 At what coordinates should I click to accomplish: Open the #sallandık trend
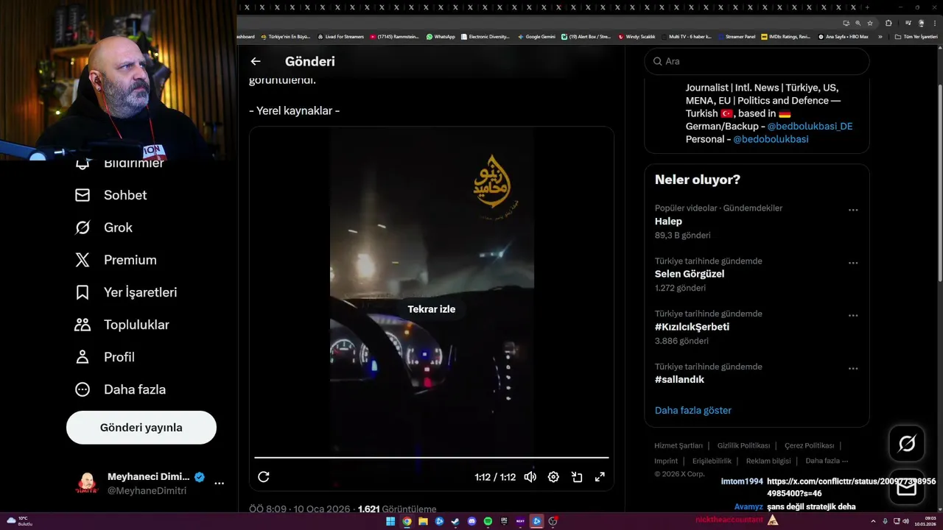(679, 380)
